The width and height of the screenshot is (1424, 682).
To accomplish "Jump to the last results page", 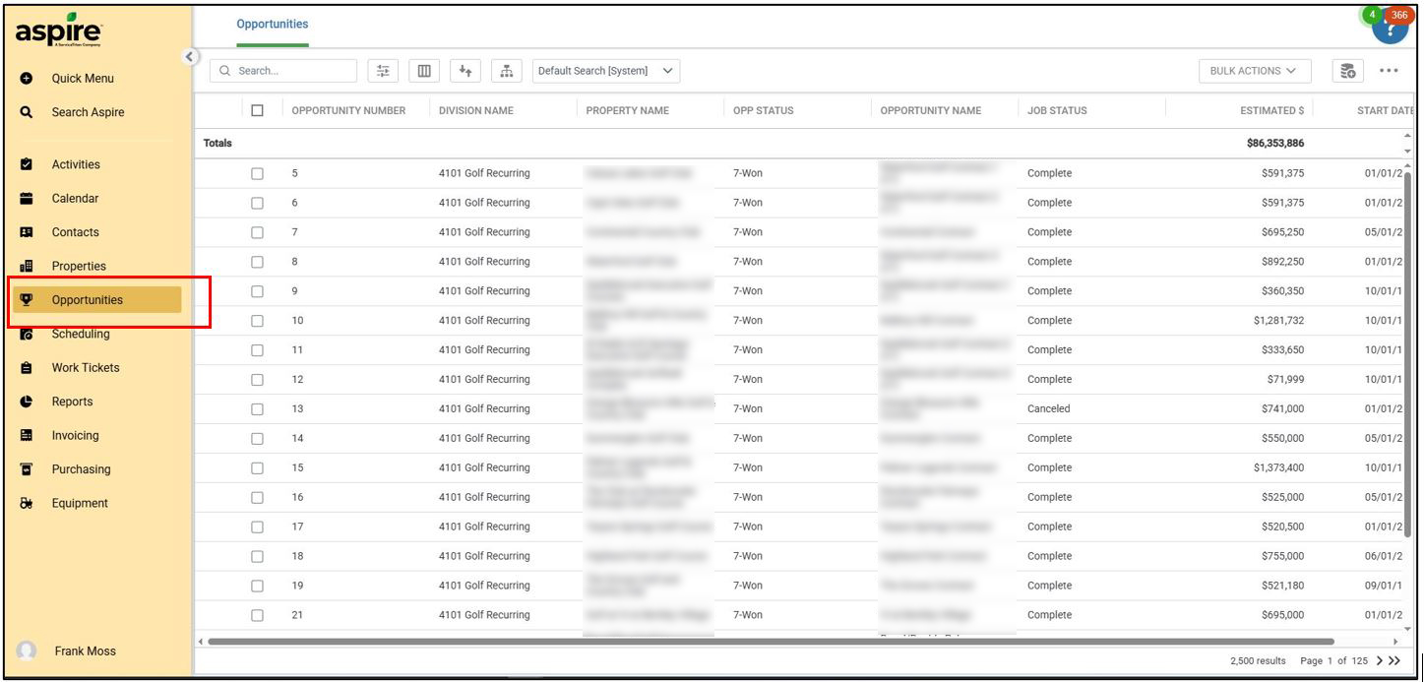I will pos(1394,661).
